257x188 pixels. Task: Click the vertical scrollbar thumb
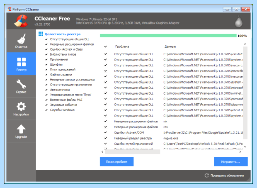tap(245, 93)
